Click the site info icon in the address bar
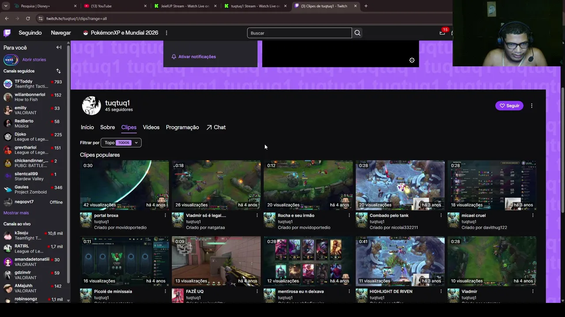 pyautogui.click(x=41, y=18)
